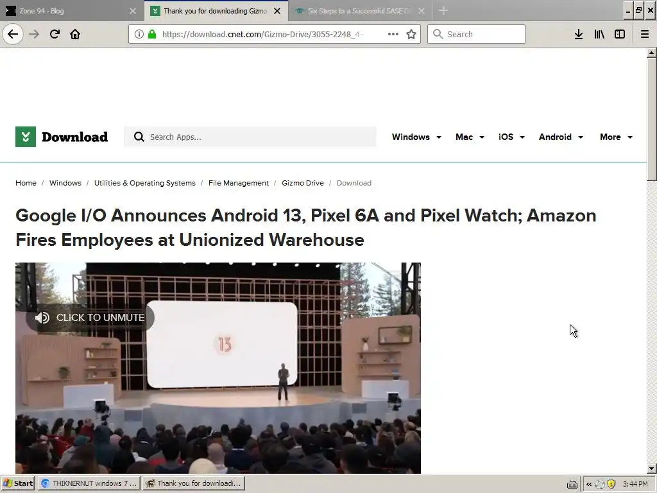Click the scrollbar down arrow
657x493 pixels.
[651, 469]
